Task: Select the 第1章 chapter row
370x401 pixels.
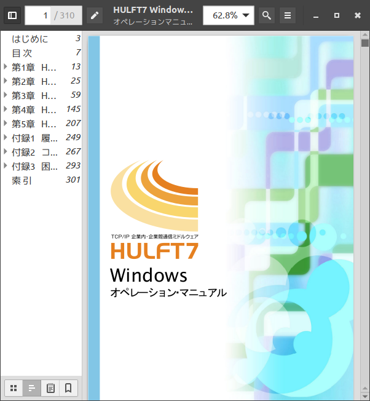Action: coord(41,67)
